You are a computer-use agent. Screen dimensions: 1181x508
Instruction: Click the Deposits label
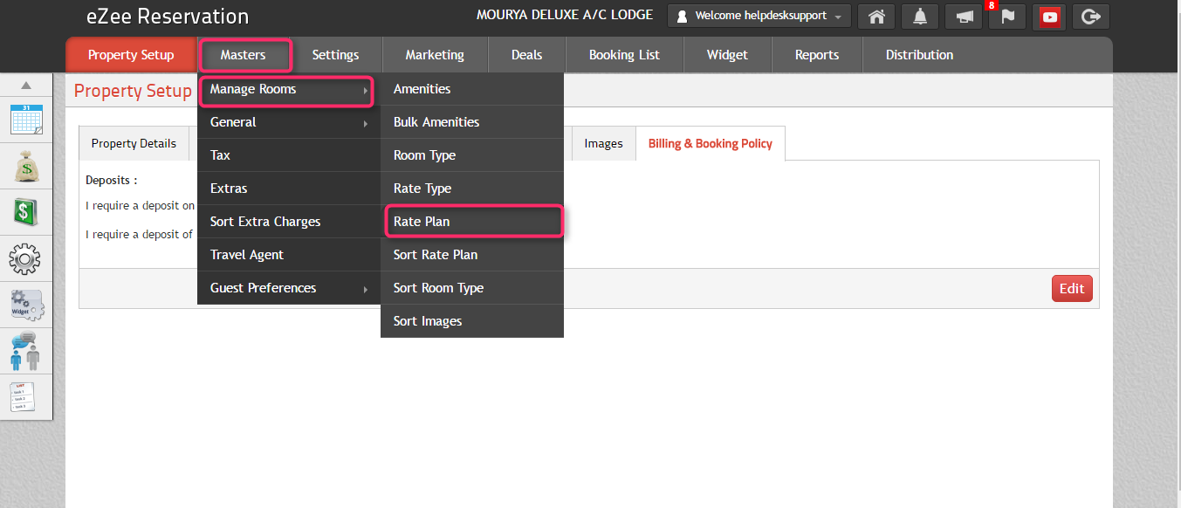(112, 181)
